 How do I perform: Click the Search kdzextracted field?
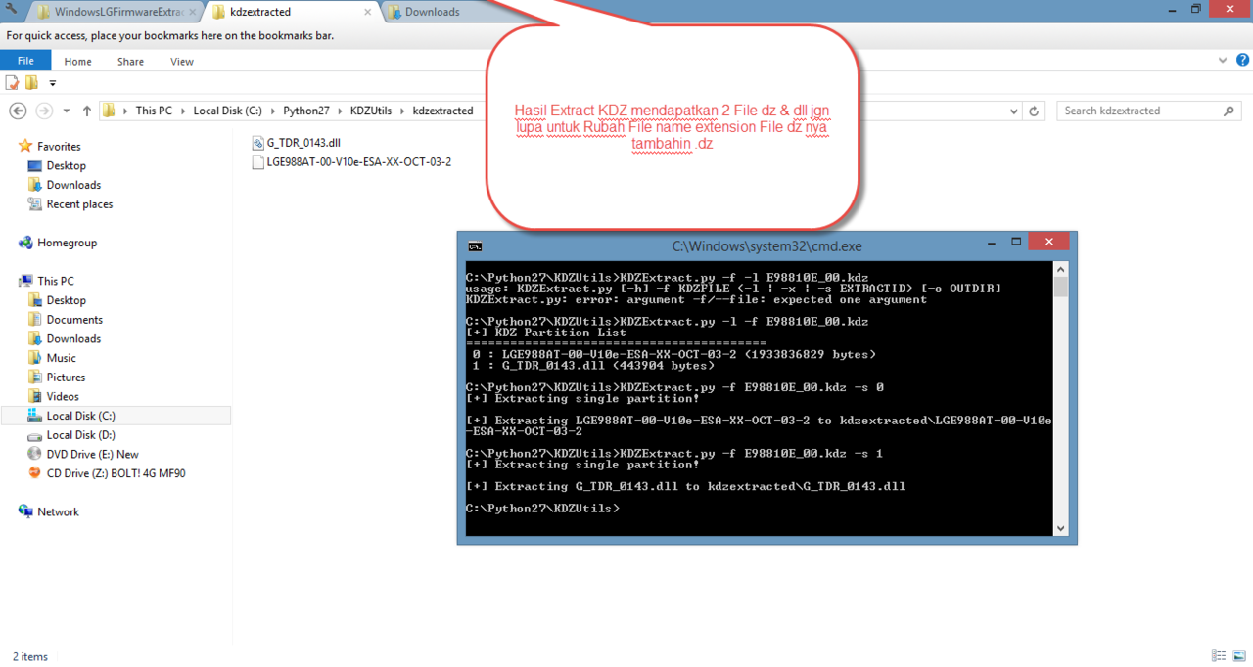pyautogui.click(x=1149, y=111)
